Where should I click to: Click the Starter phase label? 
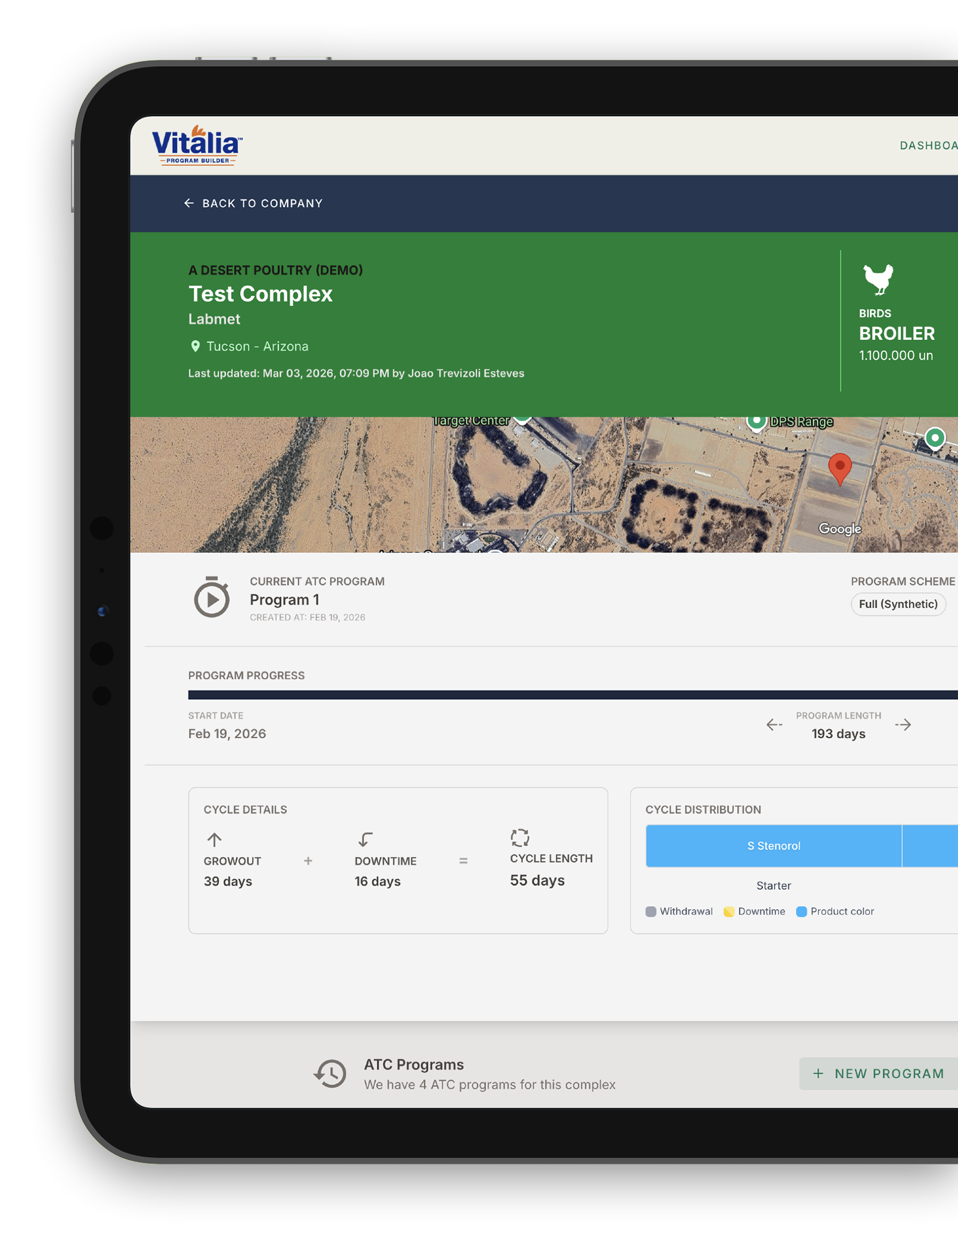(x=773, y=886)
